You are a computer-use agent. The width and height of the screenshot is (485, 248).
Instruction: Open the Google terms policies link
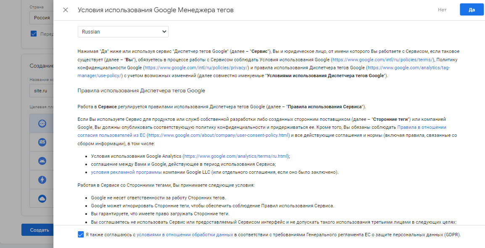[383, 60]
